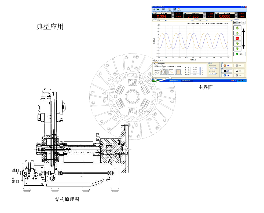Image resolution: width=264 pixels, height=213 pixels.
Task: Click the first icon in the top toolbar
Action: [153, 10]
